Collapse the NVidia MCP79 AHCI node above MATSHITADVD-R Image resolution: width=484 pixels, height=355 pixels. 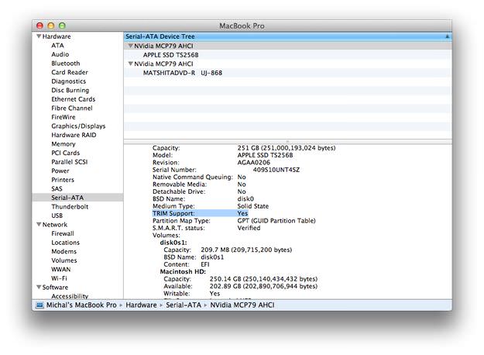coord(131,64)
